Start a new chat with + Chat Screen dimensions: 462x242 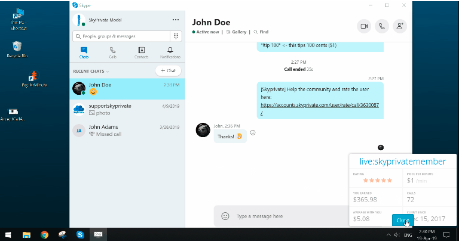click(168, 71)
